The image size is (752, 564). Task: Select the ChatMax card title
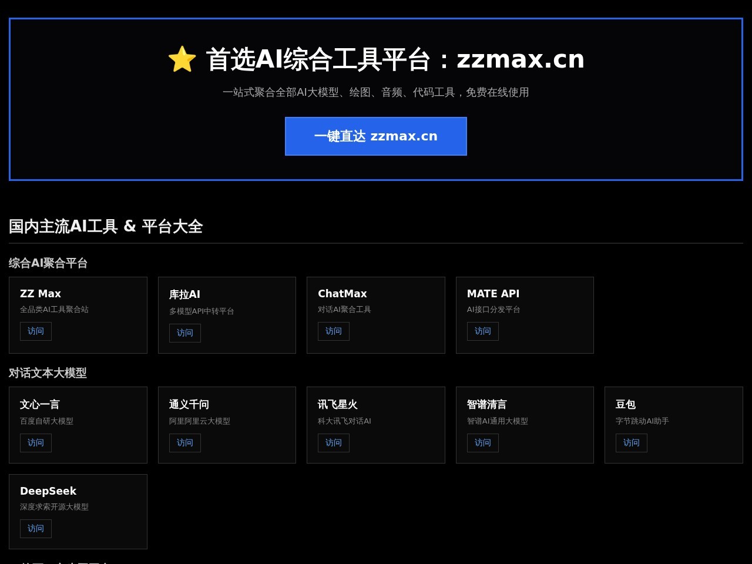click(343, 294)
